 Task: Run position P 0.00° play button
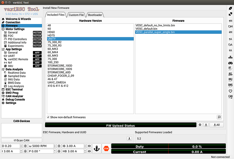[59, 151]
